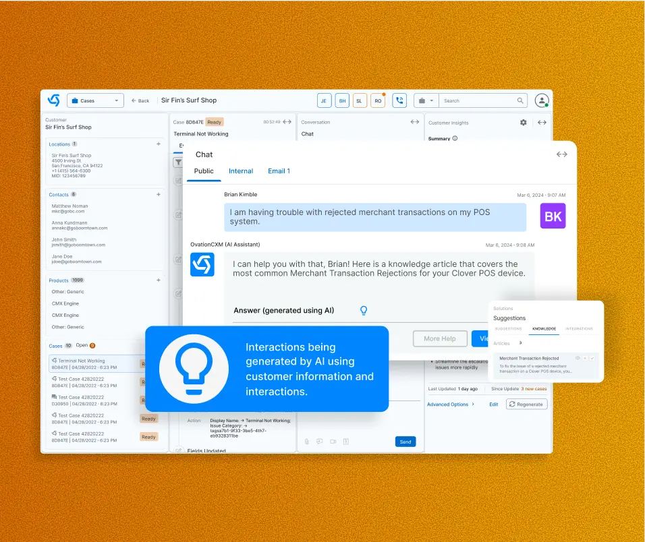Click the Summary info icon
Image resolution: width=645 pixels, height=542 pixels.
click(455, 138)
